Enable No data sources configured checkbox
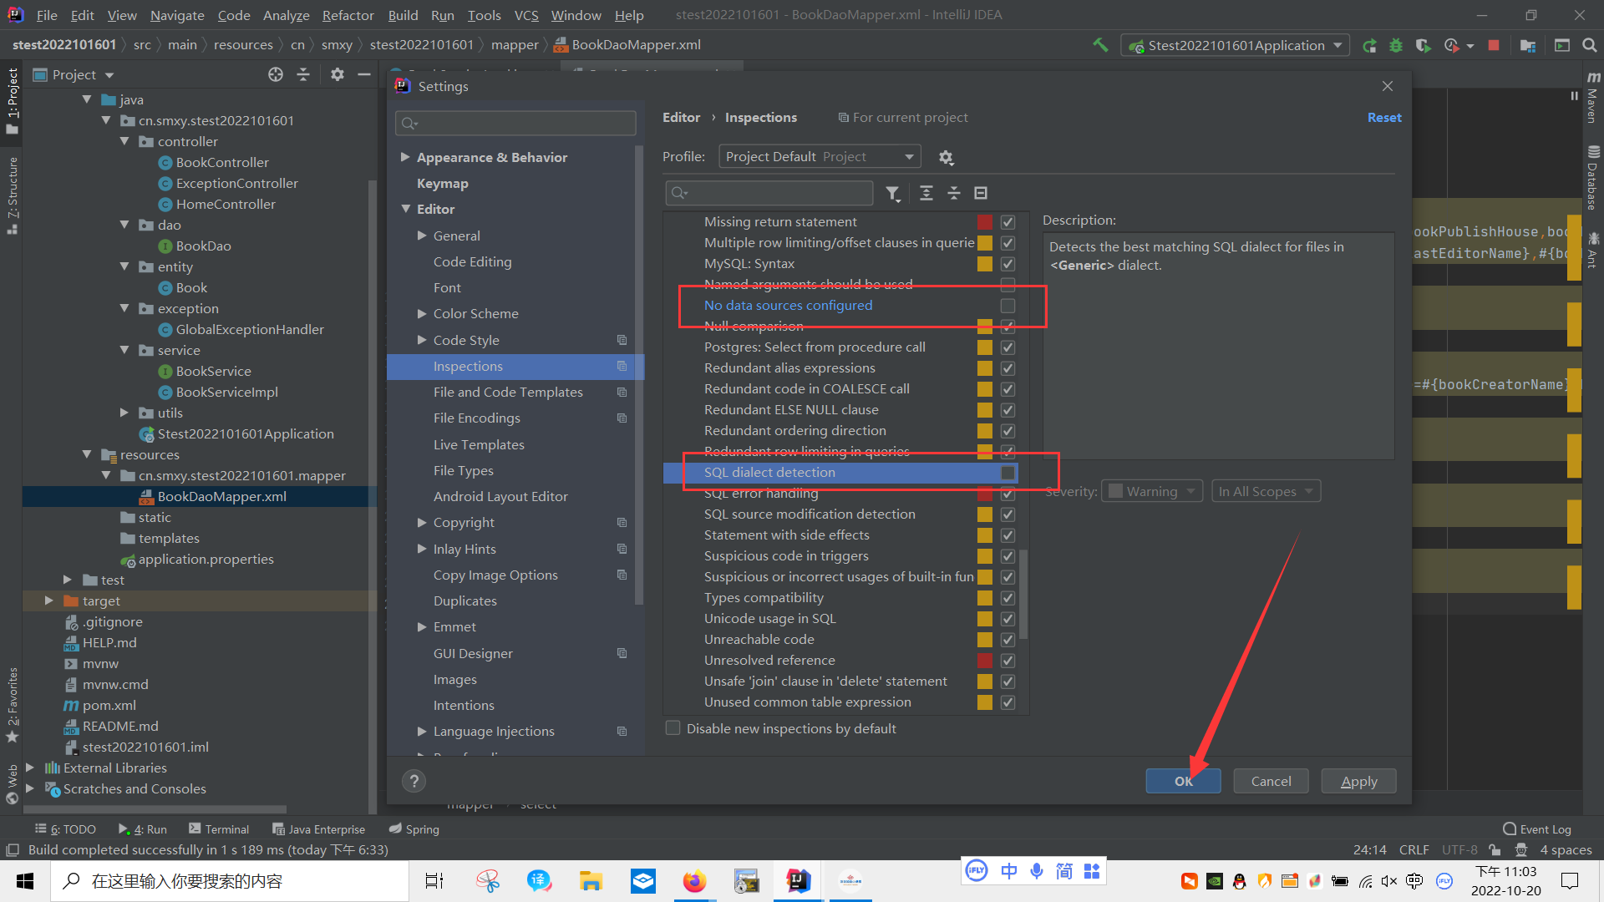Screen dimensions: 1604x902 1008,306
